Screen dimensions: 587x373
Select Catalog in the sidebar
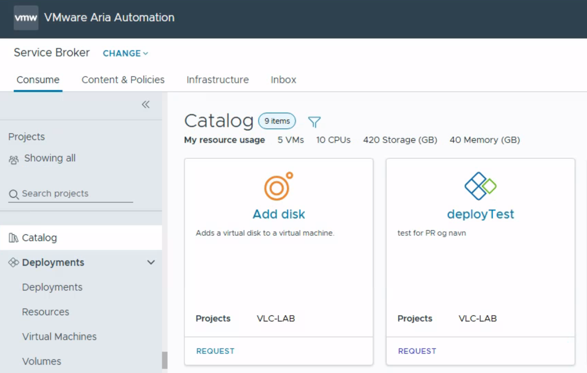coord(81,238)
